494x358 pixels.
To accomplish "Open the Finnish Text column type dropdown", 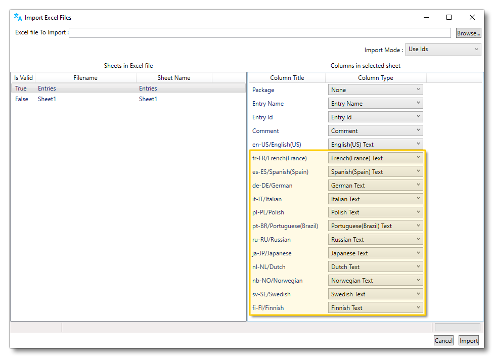I will [x=375, y=307].
